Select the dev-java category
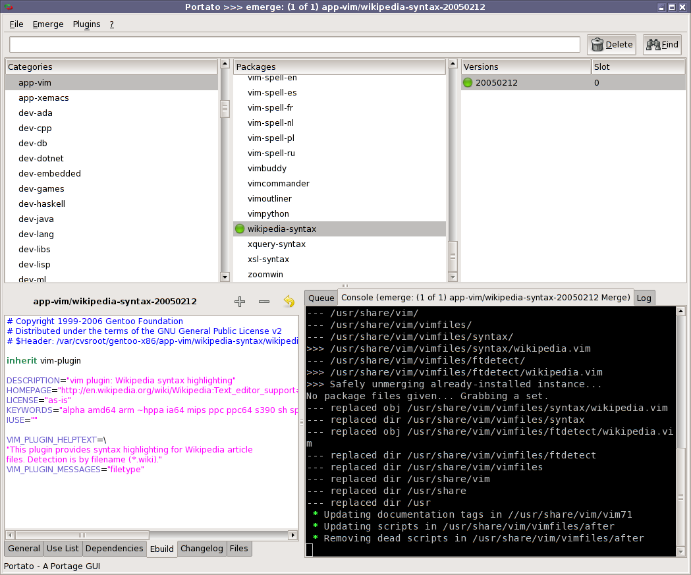The width and height of the screenshot is (691, 575). (111, 219)
